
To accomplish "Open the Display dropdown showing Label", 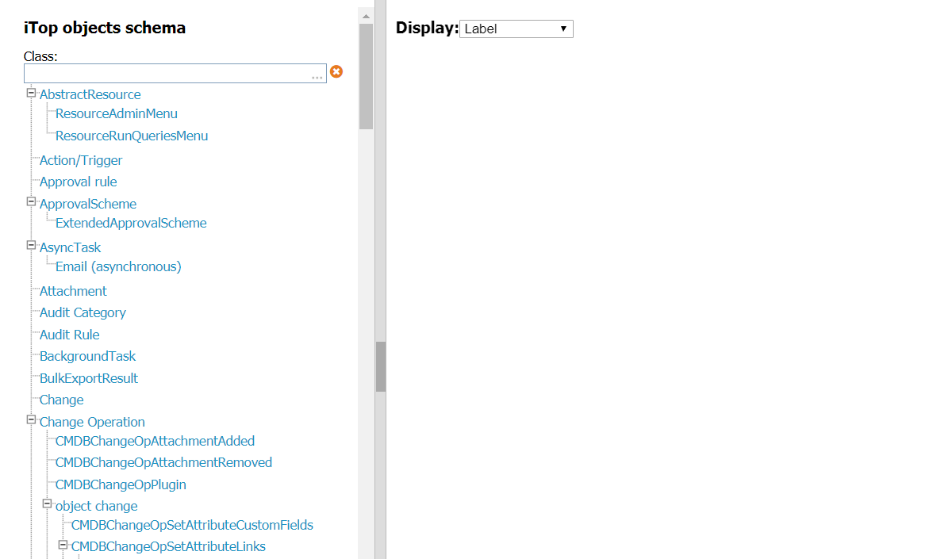I will (x=516, y=29).
